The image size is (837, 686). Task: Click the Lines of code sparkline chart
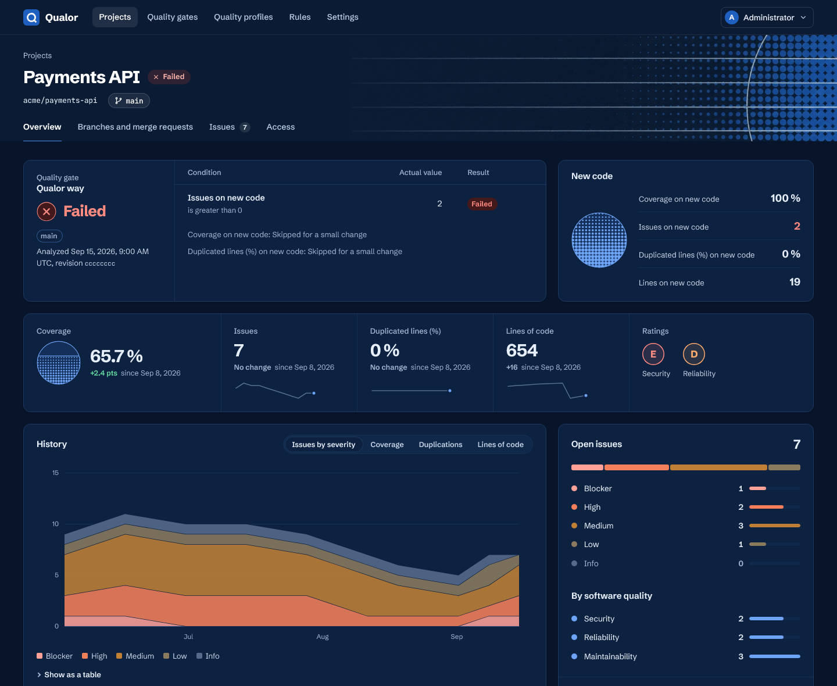click(x=547, y=391)
